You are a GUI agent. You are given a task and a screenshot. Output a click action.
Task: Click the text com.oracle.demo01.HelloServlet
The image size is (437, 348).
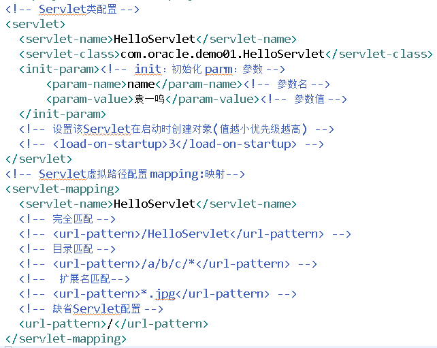coord(223,54)
